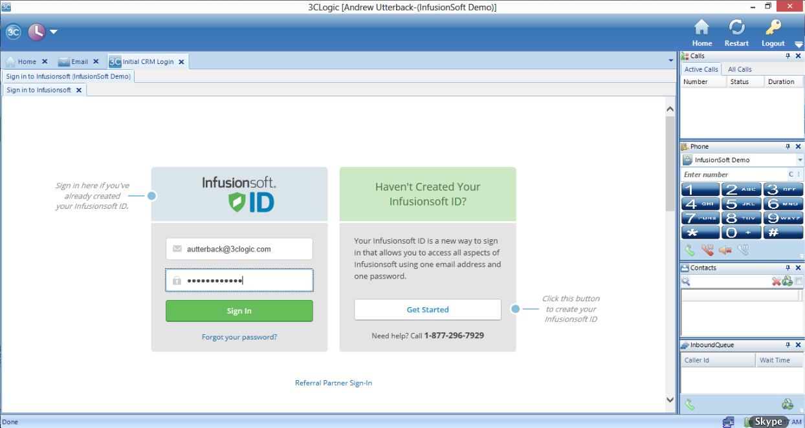Click the green Sign In button

pyautogui.click(x=239, y=311)
